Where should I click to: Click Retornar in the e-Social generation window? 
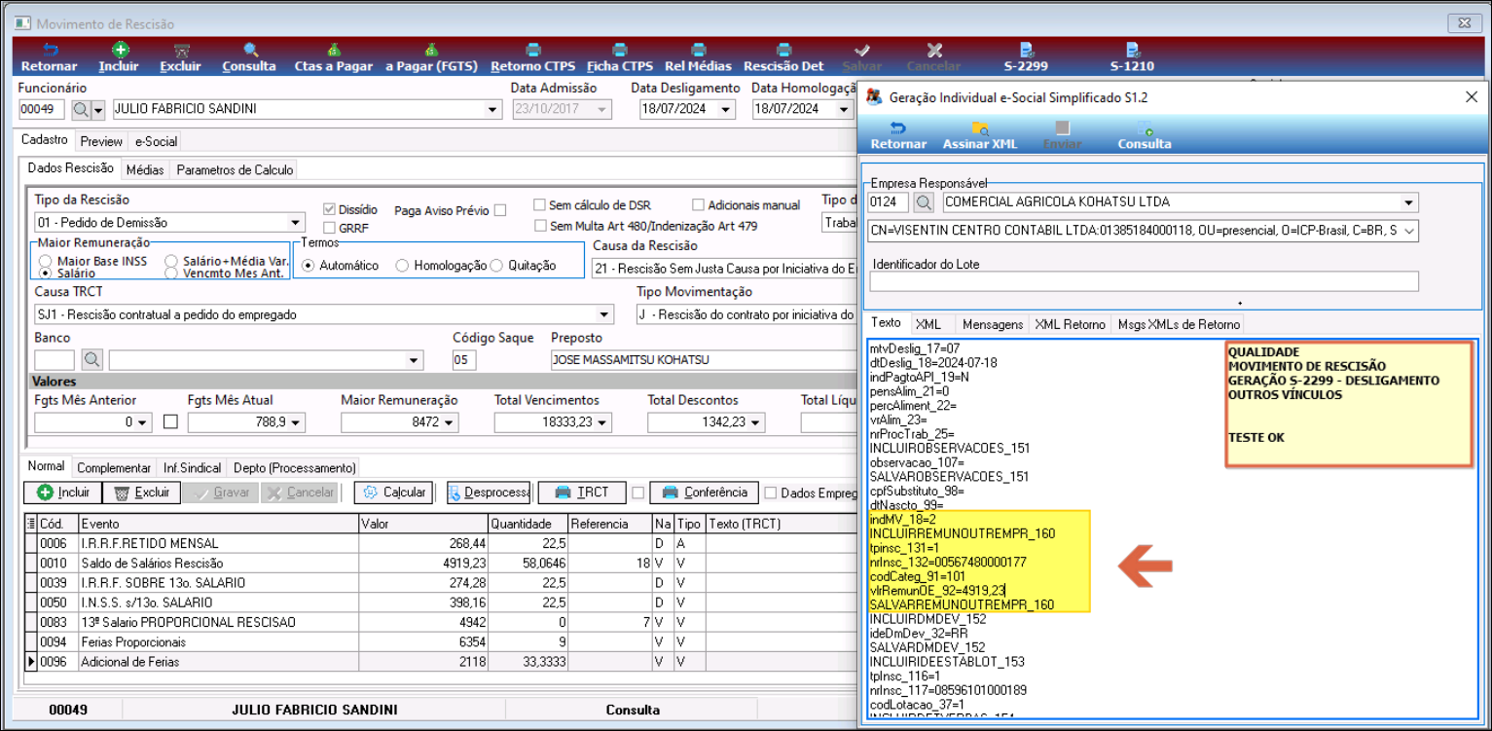click(x=898, y=135)
